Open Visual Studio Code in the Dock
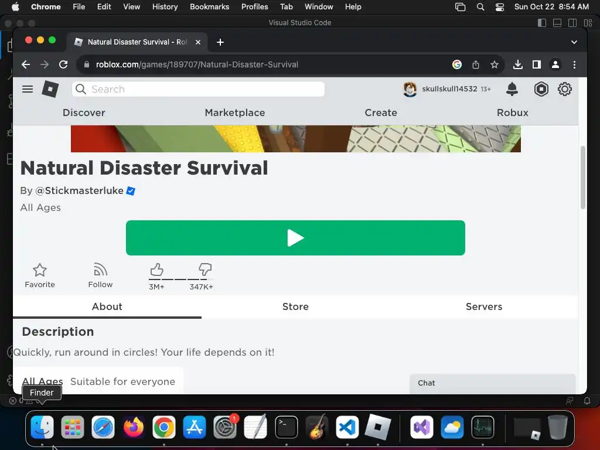600x450 pixels. pos(347,427)
